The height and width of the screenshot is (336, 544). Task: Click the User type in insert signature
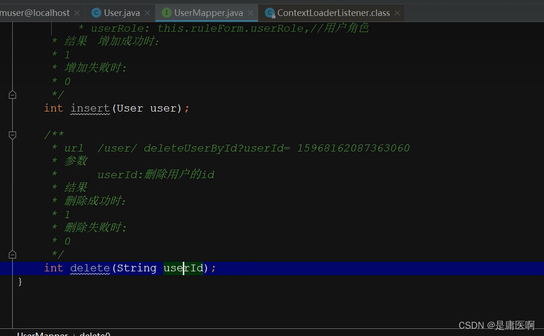[x=130, y=108]
